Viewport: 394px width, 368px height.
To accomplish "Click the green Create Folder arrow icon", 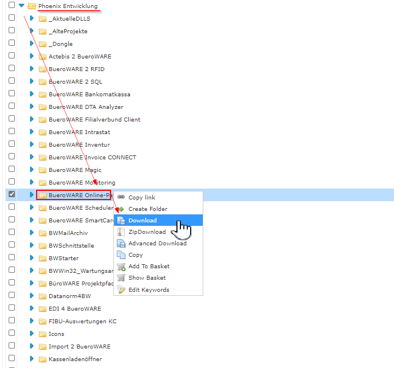I will pyautogui.click(x=121, y=209).
